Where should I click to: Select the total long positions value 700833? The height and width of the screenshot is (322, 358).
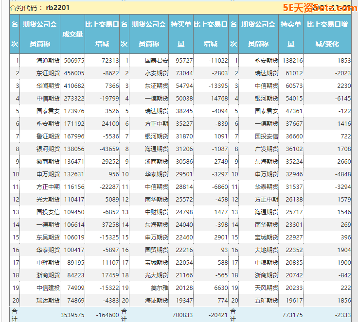(182, 315)
